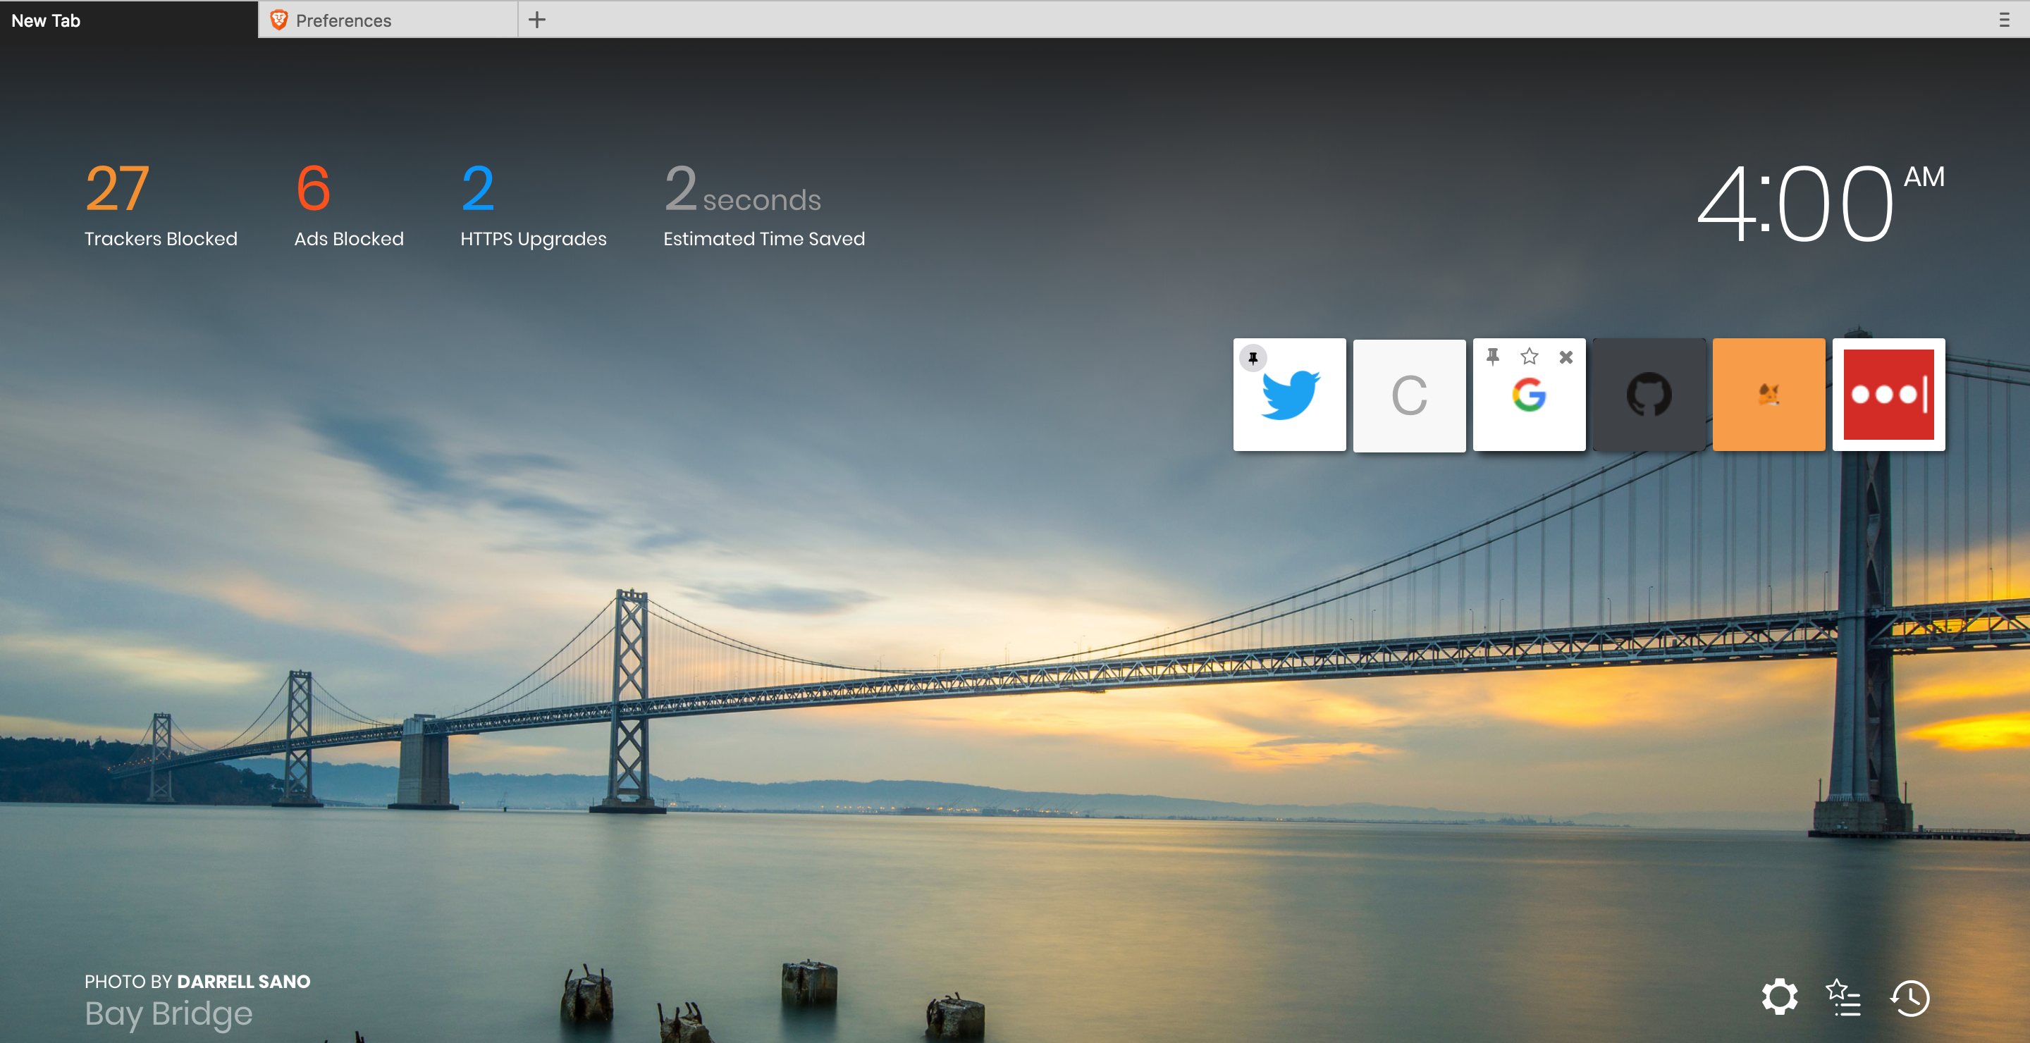The image size is (2030, 1043).
Task: Add a new tab with plus button
Action: (x=536, y=20)
